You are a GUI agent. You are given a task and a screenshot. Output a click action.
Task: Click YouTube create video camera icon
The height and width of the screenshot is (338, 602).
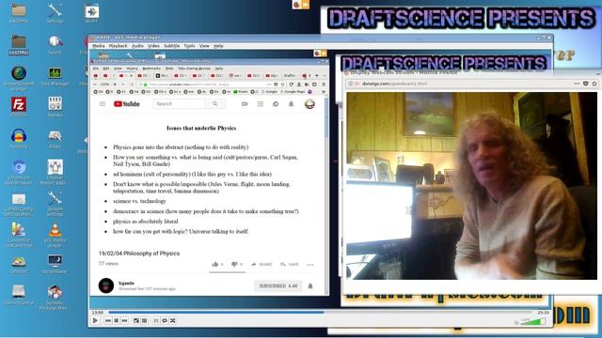245,104
